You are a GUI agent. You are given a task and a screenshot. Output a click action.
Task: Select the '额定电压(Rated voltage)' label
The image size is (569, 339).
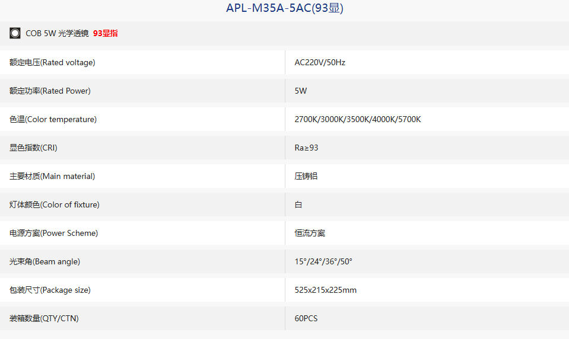pyautogui.click(x=52, y=62)
